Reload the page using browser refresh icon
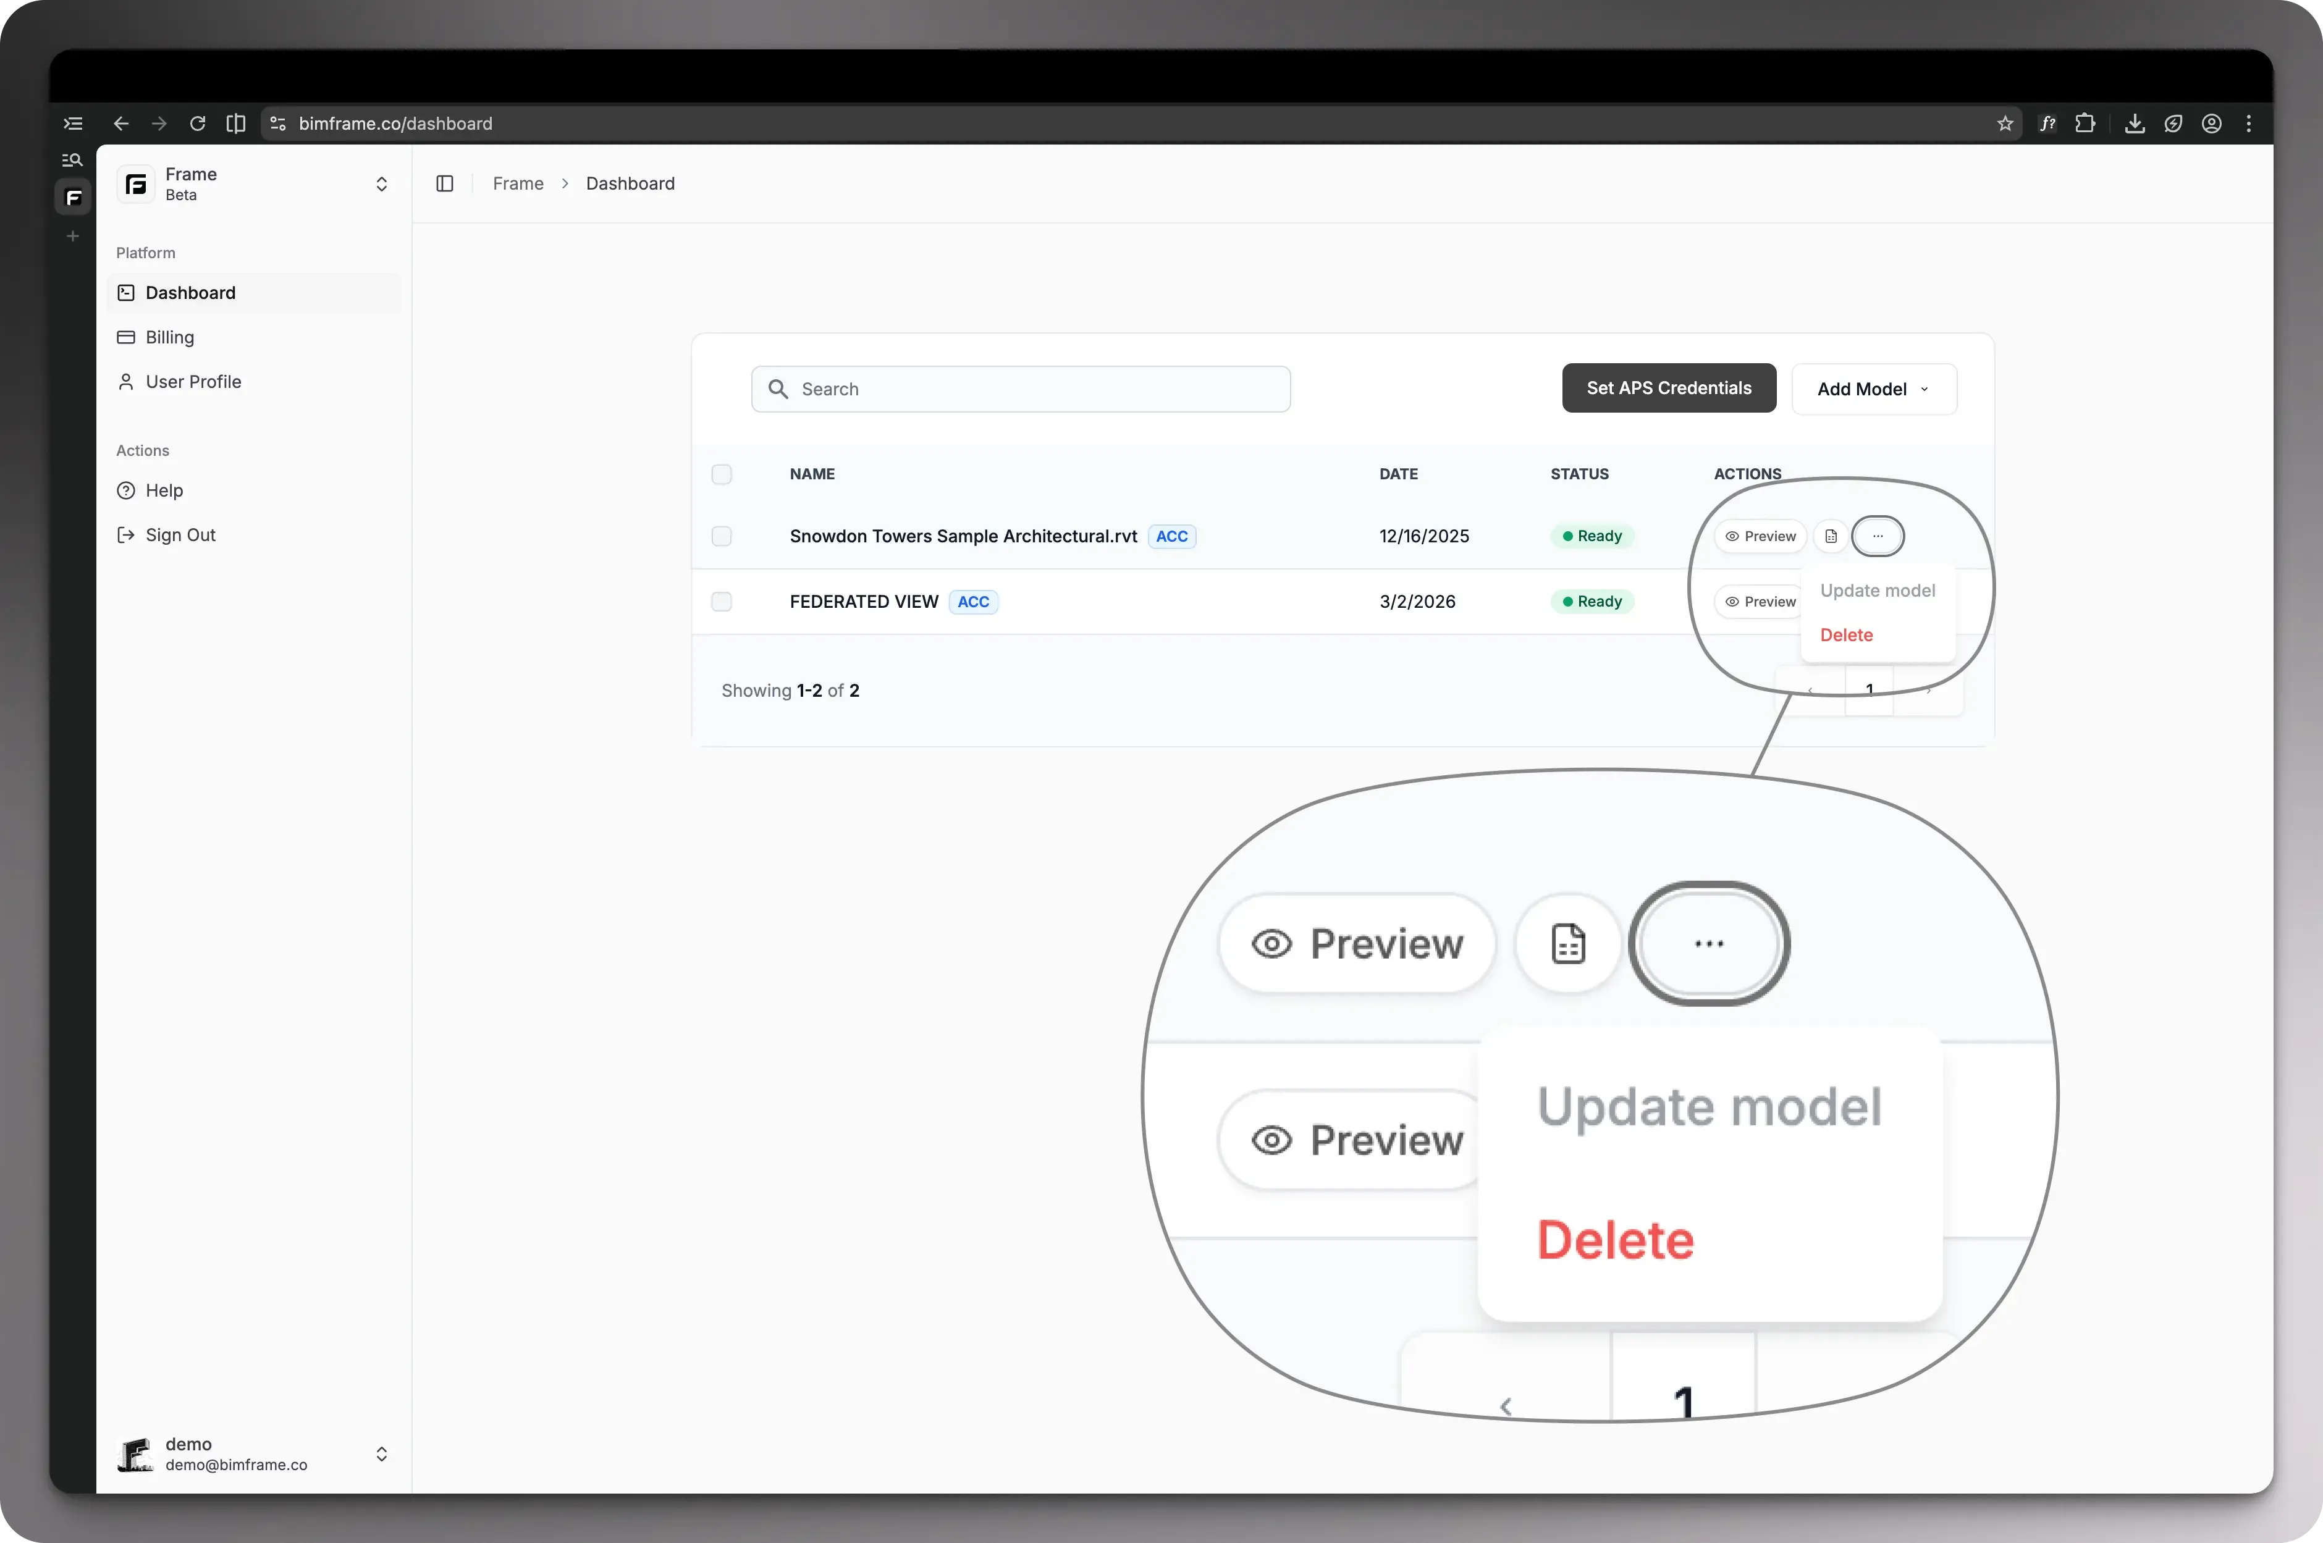 point(198,124)
